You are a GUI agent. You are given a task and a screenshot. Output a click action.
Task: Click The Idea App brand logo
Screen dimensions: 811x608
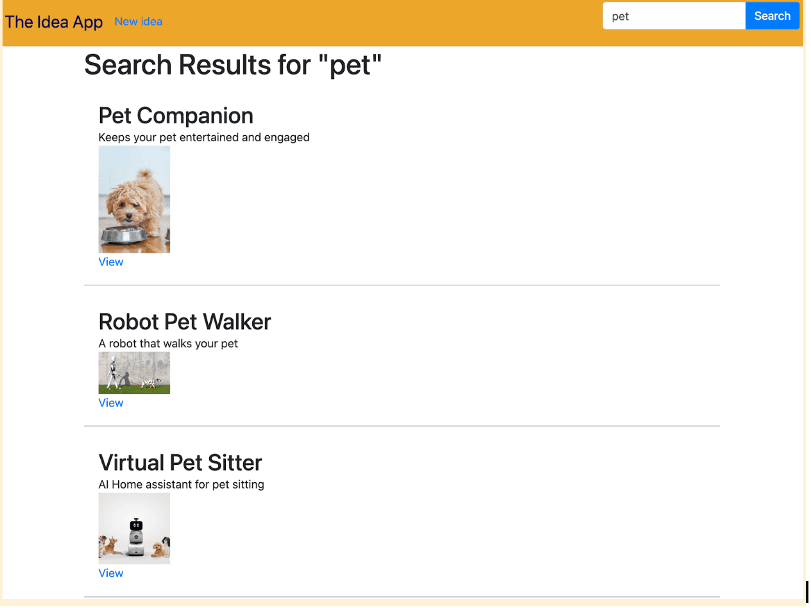[54, 22]
